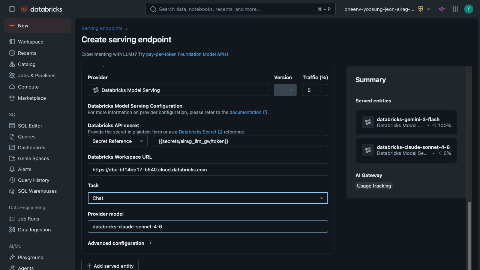
Task: Click the Queries icon
Action: pos(12,136)
